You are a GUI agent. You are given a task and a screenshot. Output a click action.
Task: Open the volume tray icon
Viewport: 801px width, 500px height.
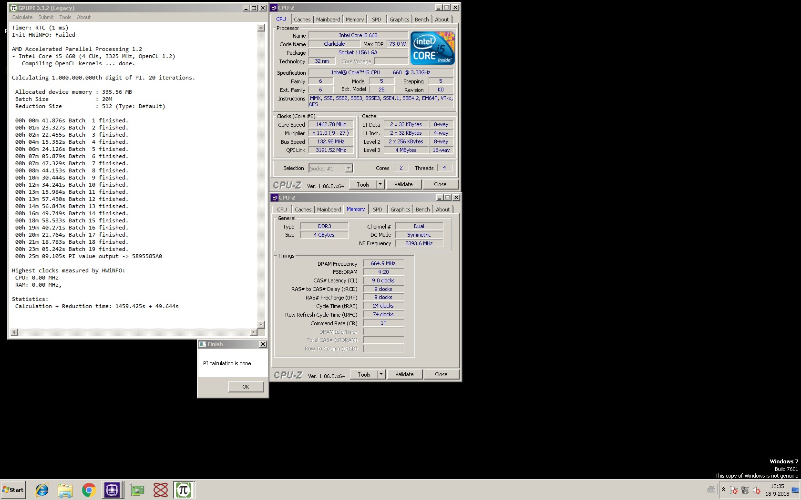coord(757,490)
